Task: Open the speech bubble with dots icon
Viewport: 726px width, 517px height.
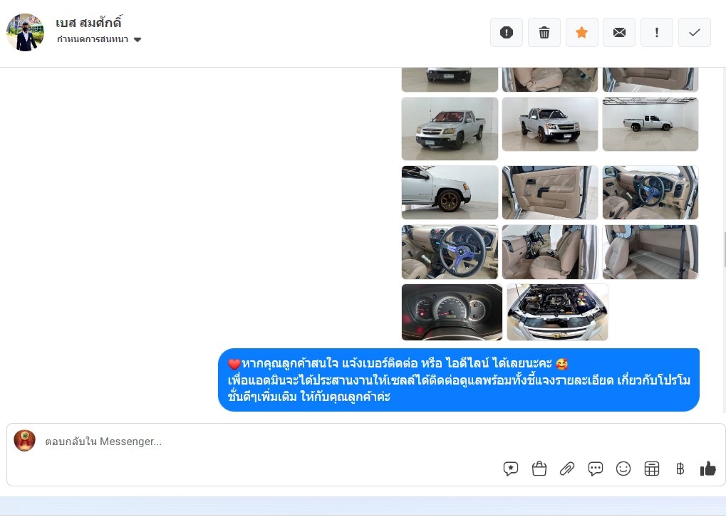Action: click(596, 469)
